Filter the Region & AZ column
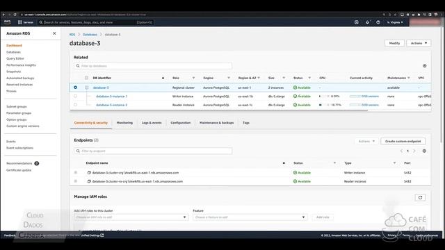445x250 pixels. pos(259,78)
